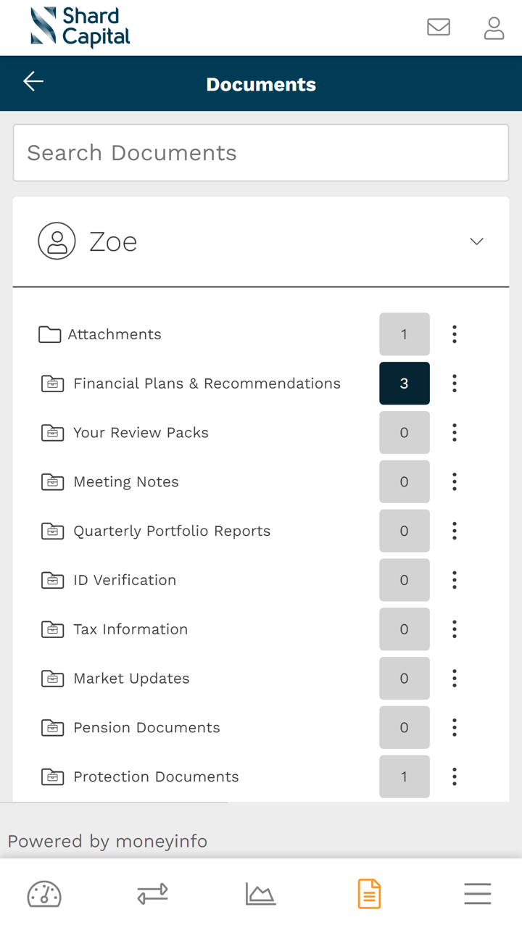
Task: Click in the Search Documents field
Action: coord(261,153)
